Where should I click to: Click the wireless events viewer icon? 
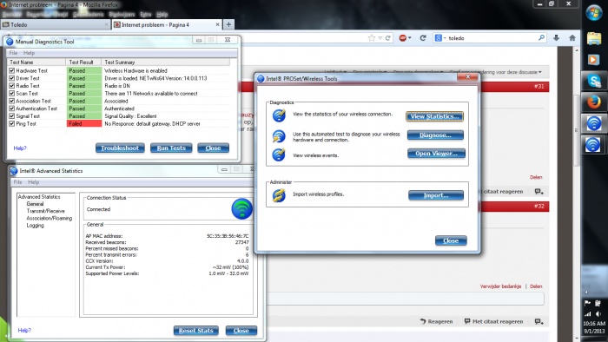coord(279,155)
